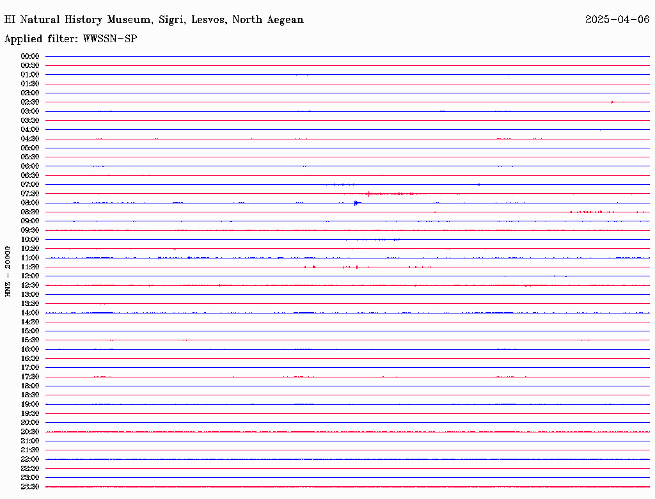
Task: Click the 16:30 time label
Action: tap(30, 359)
